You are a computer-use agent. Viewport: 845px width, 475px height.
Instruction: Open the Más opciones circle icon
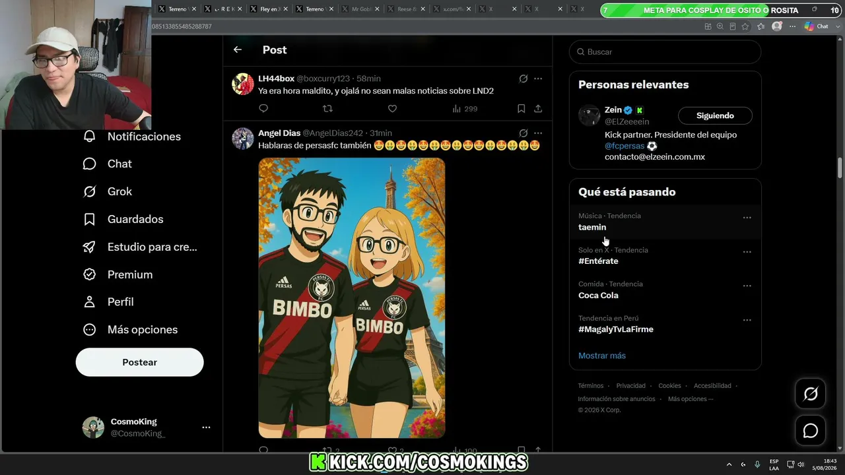tap(90, 329)
